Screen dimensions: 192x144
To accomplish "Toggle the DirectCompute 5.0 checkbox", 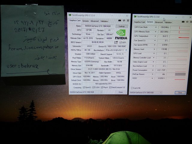I will coord(110,87).
